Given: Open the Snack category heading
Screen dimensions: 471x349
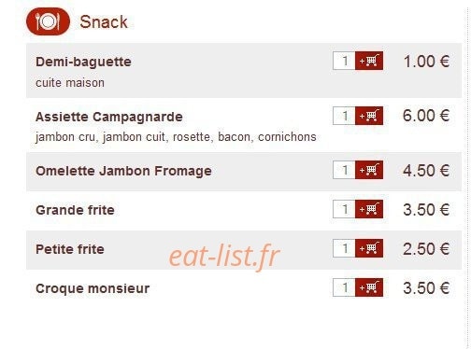Looking at the screenshot, I should tap(104, 22).
